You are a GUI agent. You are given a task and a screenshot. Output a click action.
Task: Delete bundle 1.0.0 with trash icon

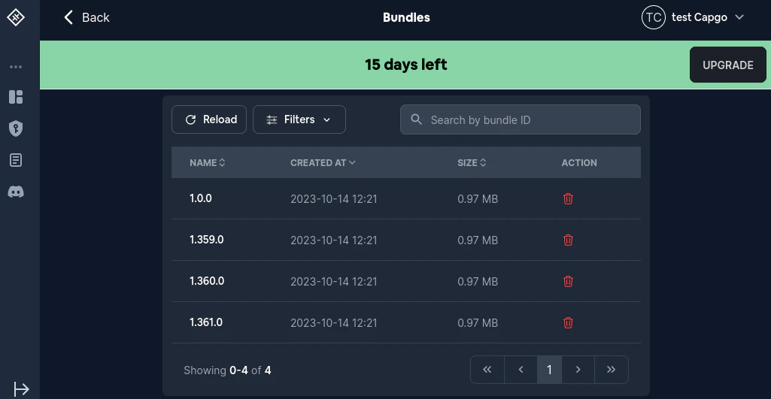[569, 199]
